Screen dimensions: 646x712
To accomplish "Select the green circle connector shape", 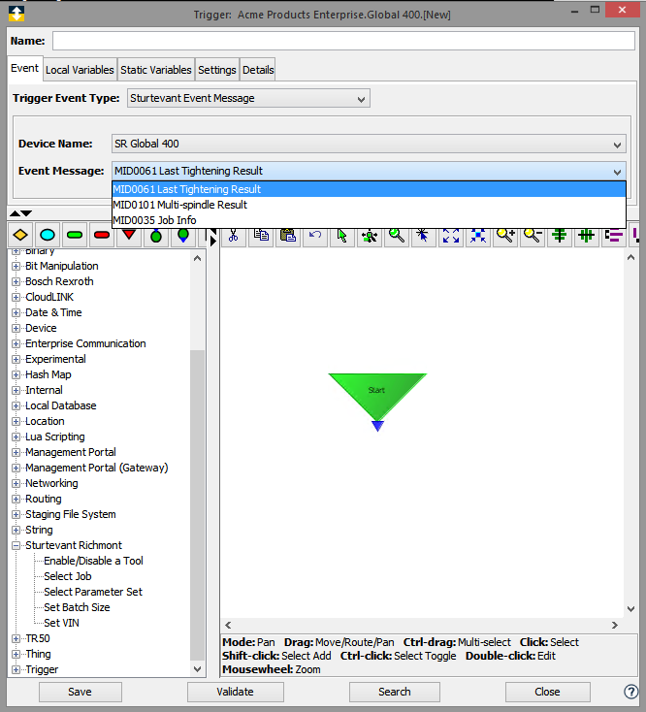I will (x=156, y=235).
